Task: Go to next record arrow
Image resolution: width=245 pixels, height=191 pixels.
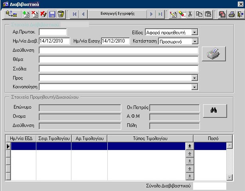Action: 152,14
